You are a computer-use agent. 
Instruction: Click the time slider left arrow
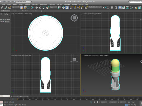(12, 97)
